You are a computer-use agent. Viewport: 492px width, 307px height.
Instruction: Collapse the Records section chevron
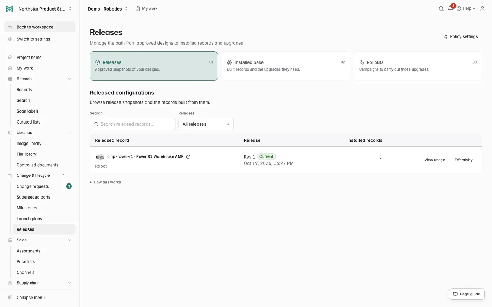(x=69, y=79)
